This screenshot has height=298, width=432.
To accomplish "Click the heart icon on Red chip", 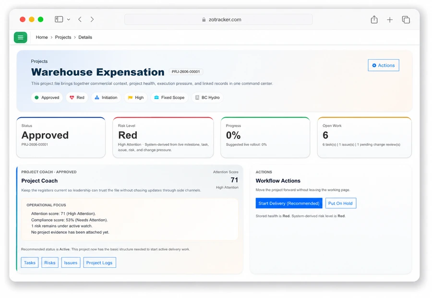I will click(72, 98).
